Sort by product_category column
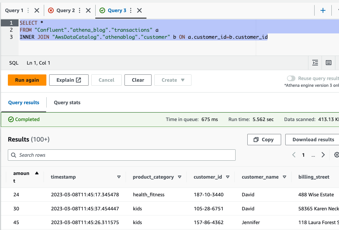Viewport: 339px width, 230px height. point(180,177)
